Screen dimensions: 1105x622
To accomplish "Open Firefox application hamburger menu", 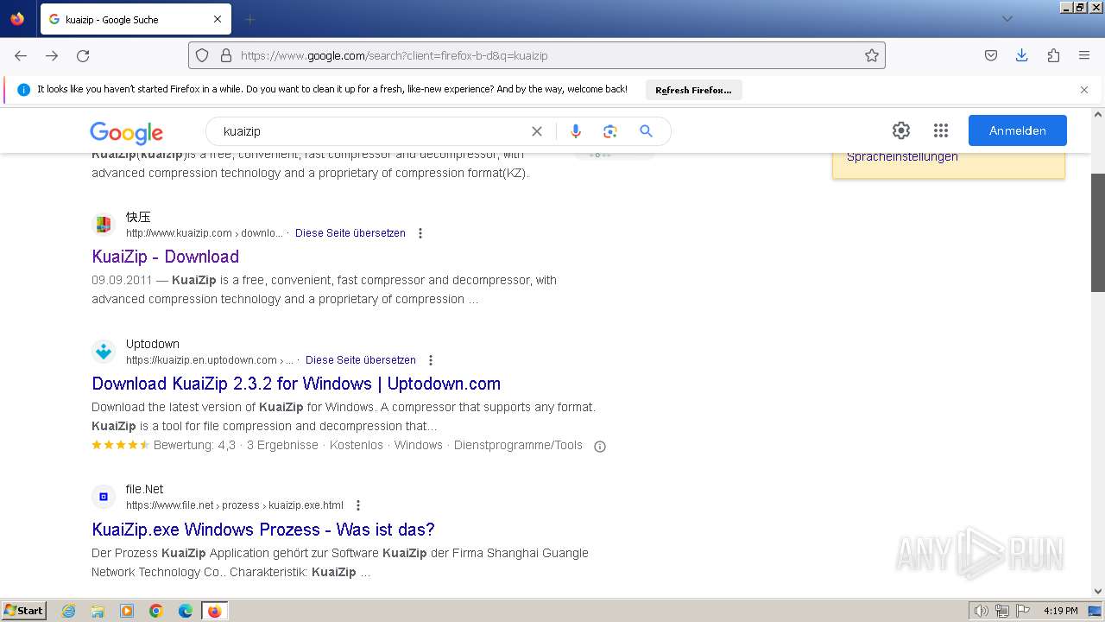I will pos(1084,55).
